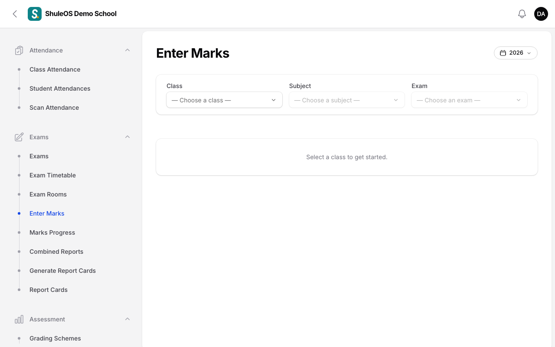Viewport: 555px width, 347px height.
Task: Click the Attendance section heading
Action: pos(46,50)
